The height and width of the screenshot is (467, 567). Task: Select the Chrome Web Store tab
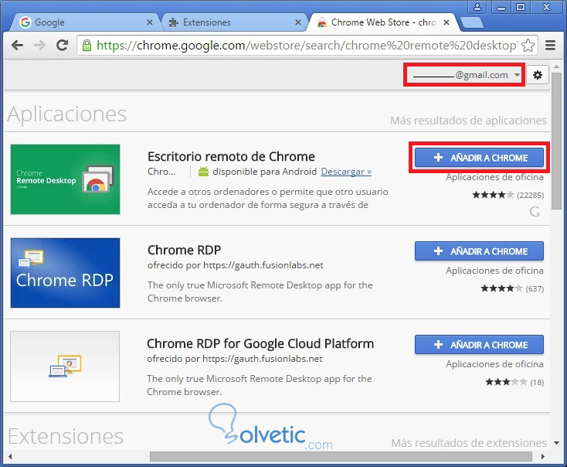[382, 22]
